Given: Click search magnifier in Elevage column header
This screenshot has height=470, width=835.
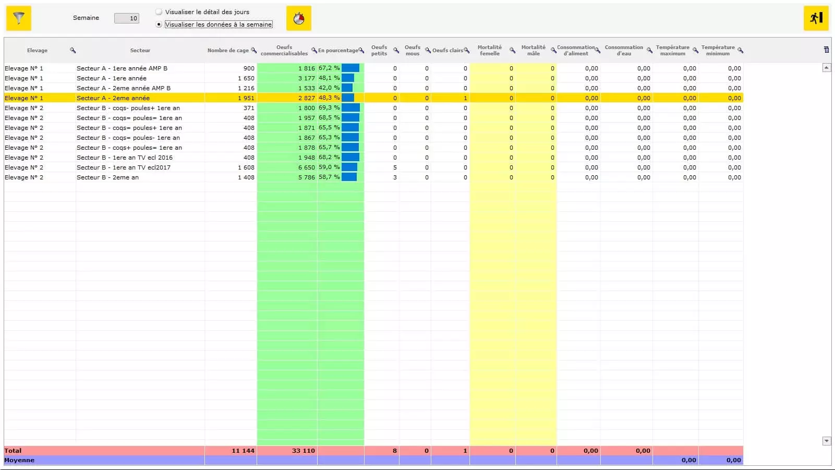Looking at the screenshot, I should click(x=73, y=51).
